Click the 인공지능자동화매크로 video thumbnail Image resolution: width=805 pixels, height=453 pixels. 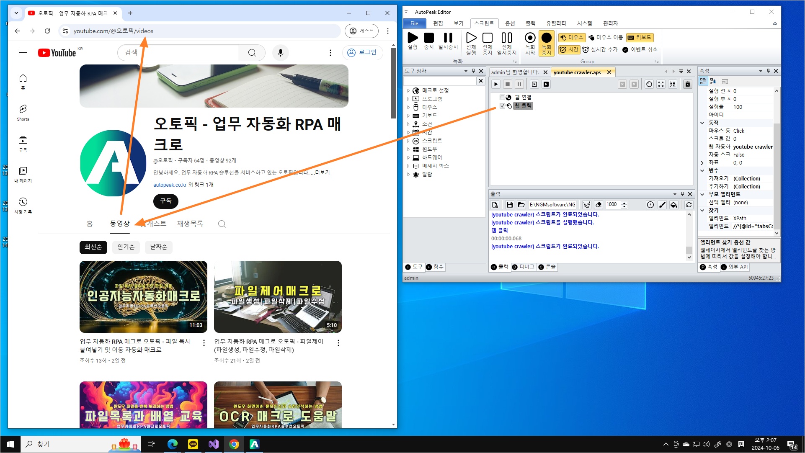(x=143, y=296)
